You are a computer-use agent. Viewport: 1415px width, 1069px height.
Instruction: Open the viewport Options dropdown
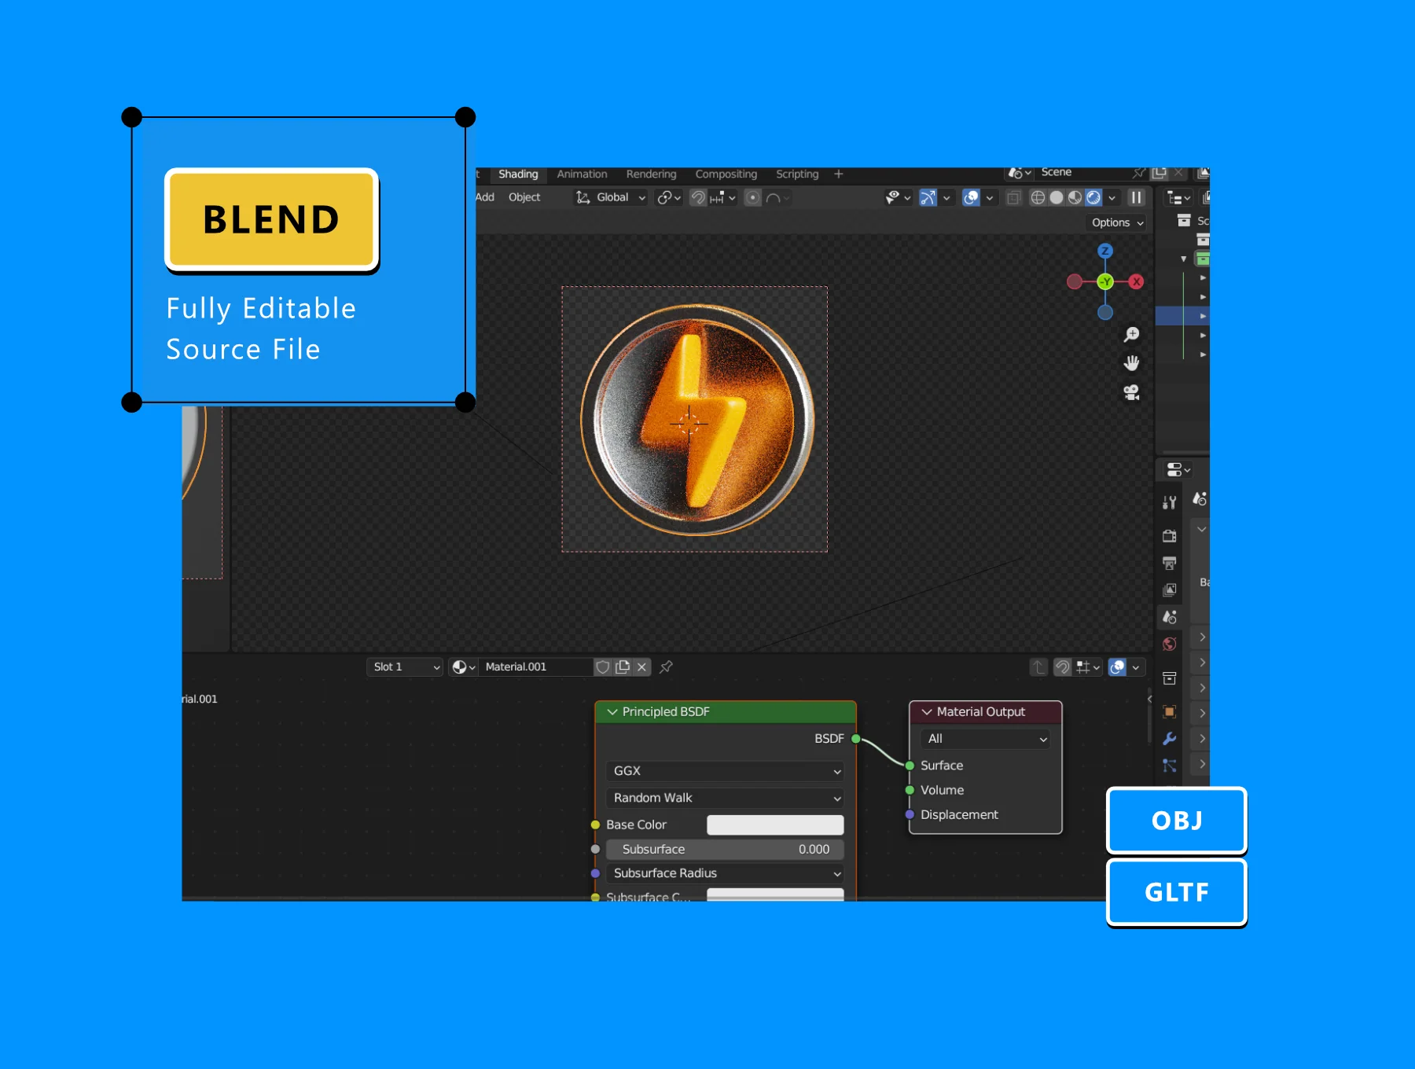click(1117, 222)
